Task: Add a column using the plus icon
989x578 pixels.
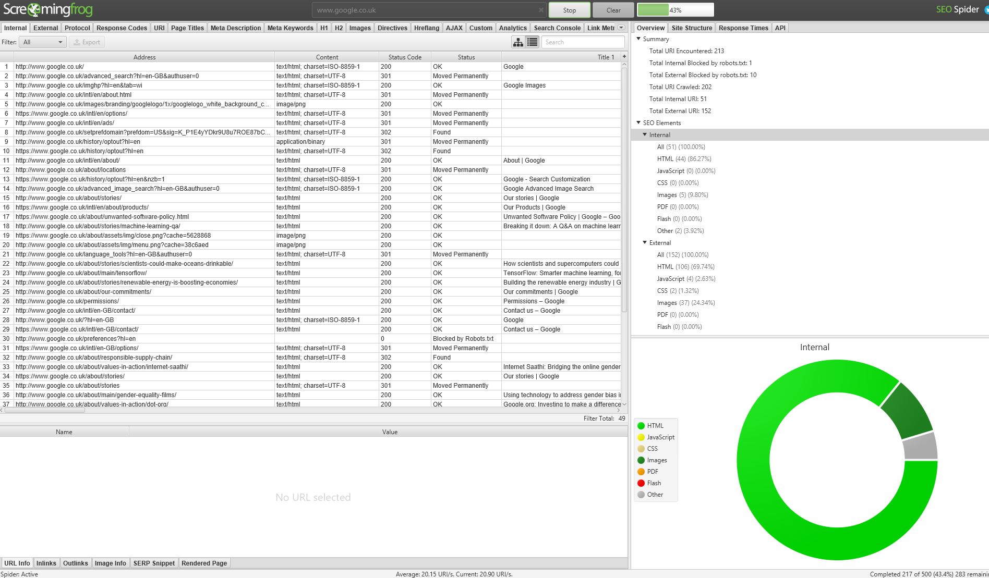Action: coord(624,56)
